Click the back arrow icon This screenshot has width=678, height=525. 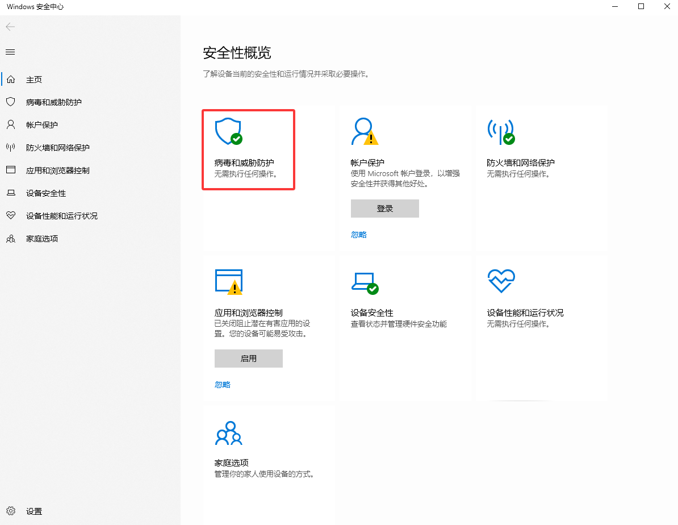pyautogui.click(x=10, y=27)
